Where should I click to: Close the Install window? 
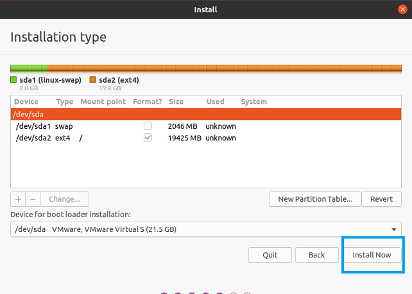(402, 9)
